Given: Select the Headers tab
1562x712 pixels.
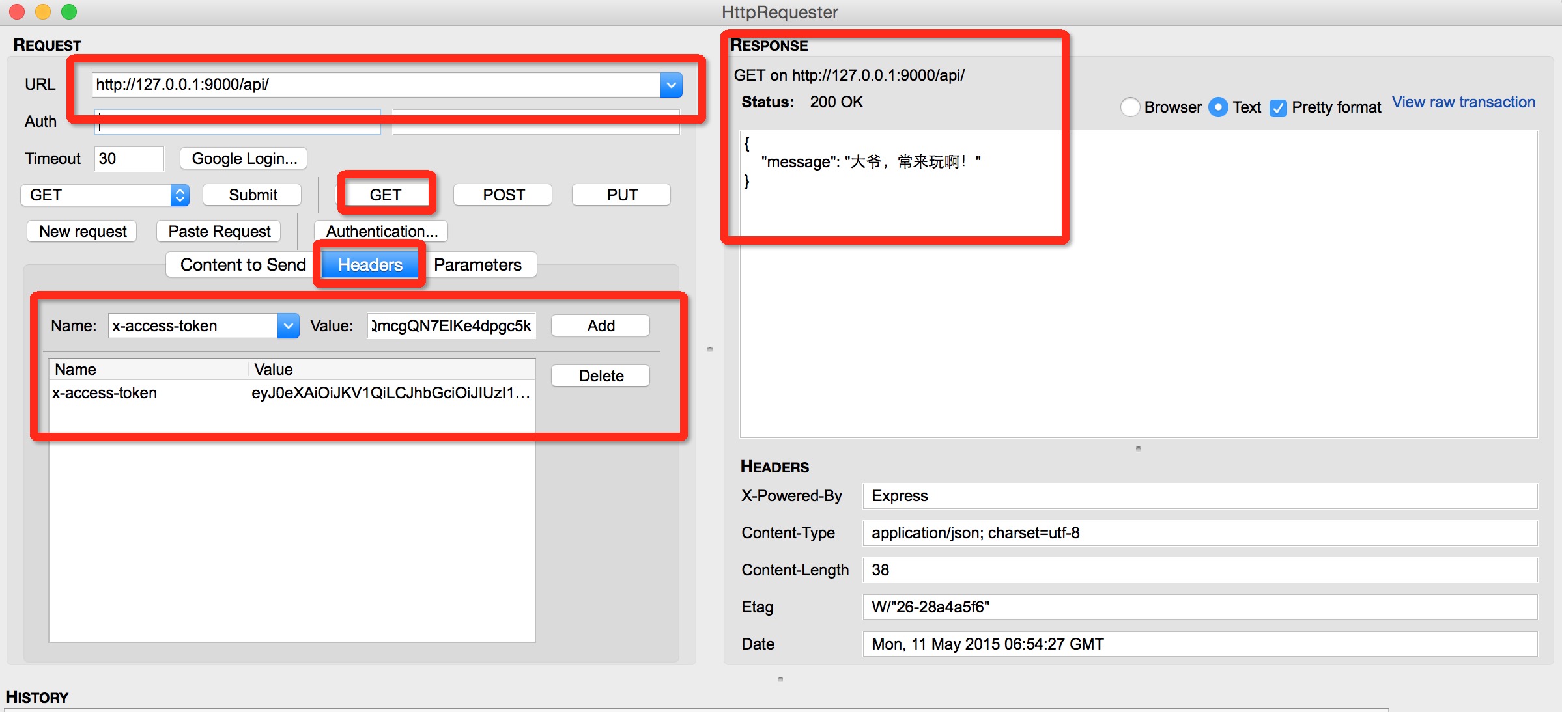Looking at the screenshot, I should 370,264.
